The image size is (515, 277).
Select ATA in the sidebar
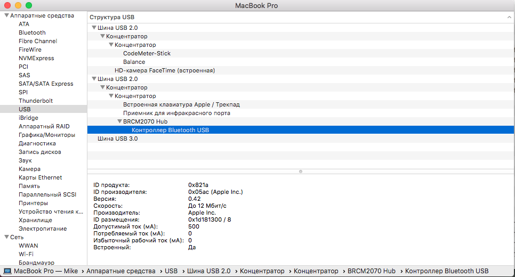pyautogui.click(x=24, y=24)
